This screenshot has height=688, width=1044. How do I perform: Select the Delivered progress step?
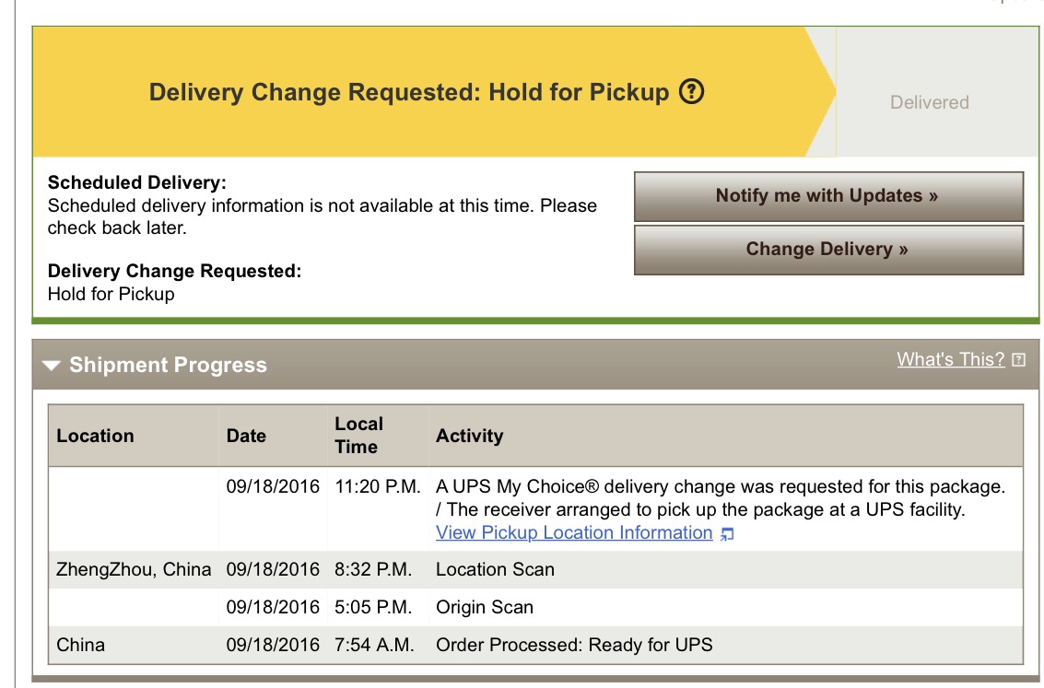[x=930, y=102]
